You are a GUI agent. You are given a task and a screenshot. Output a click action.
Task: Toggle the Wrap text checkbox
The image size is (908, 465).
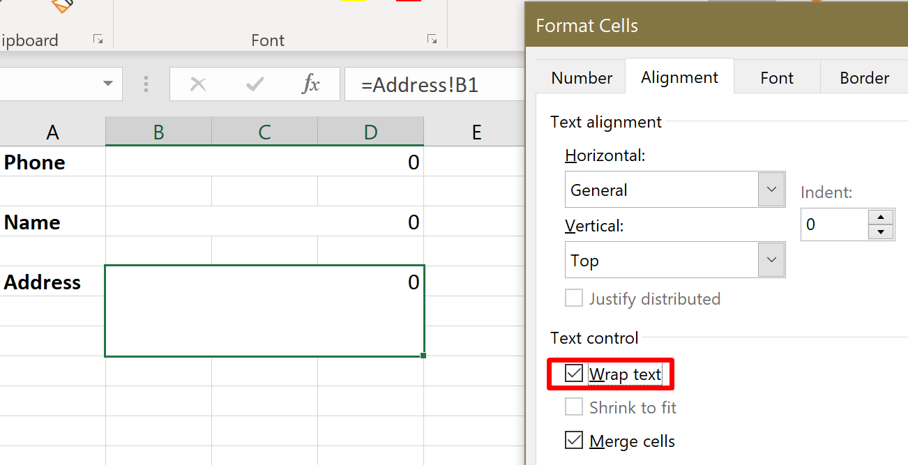point(573,374)
